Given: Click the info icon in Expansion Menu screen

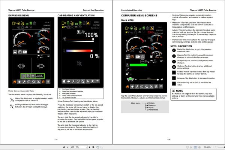Looking at the screenshot, I should pos(29,82).
